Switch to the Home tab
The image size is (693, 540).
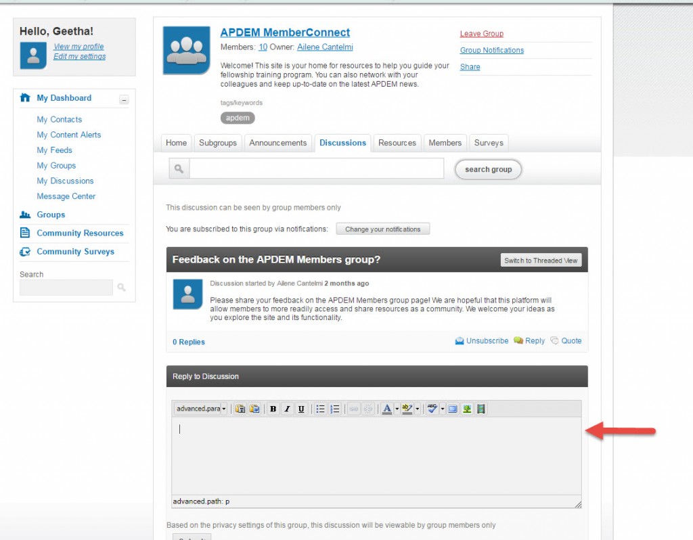pos(177,143)
